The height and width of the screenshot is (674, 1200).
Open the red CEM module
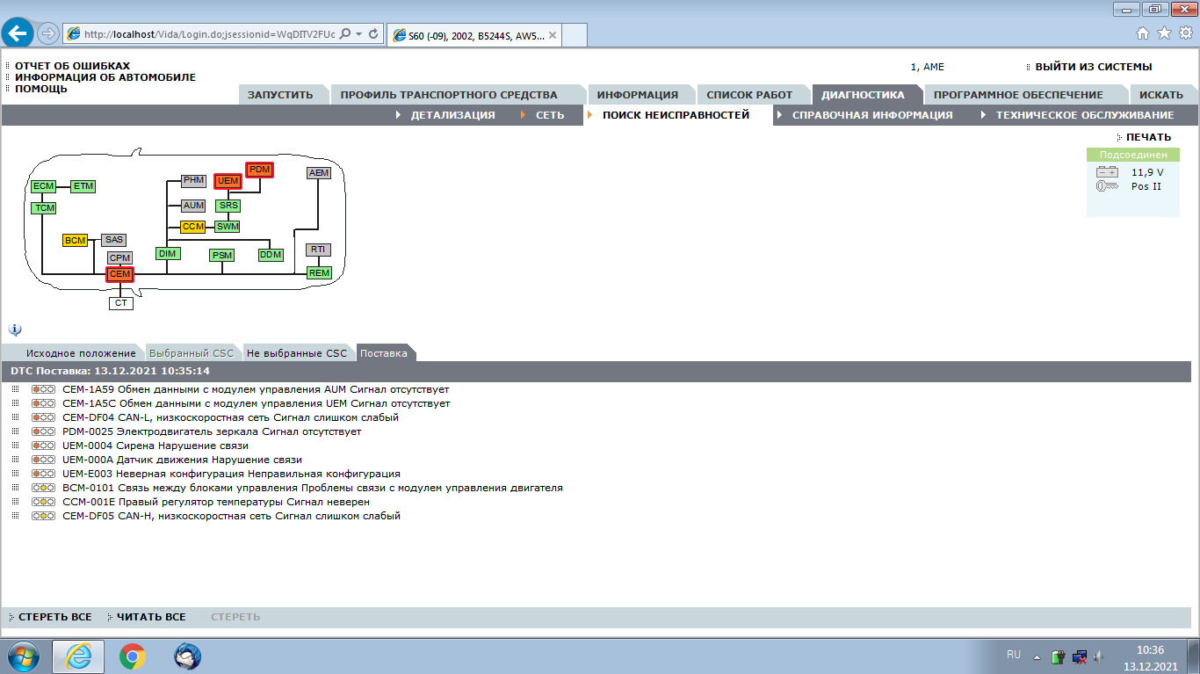tap(119, 274)
